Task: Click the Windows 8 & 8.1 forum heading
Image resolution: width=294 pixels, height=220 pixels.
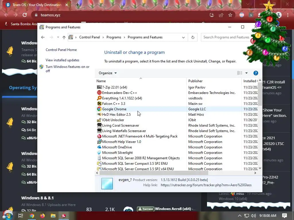Action: [x=37, y=198]
